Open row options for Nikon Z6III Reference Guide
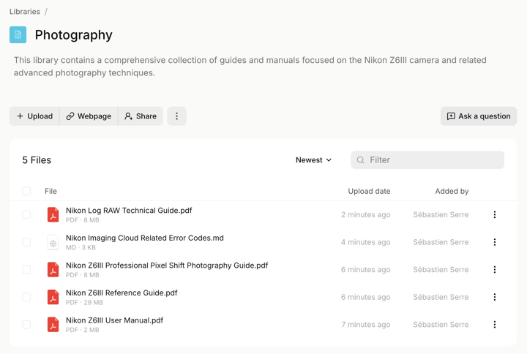 pos(494,297)
